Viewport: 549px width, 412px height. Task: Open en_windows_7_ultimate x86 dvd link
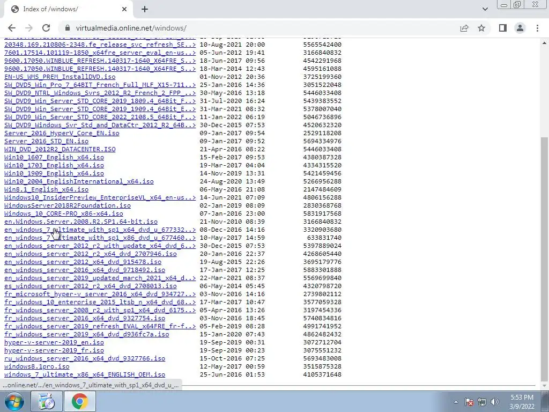100,238
